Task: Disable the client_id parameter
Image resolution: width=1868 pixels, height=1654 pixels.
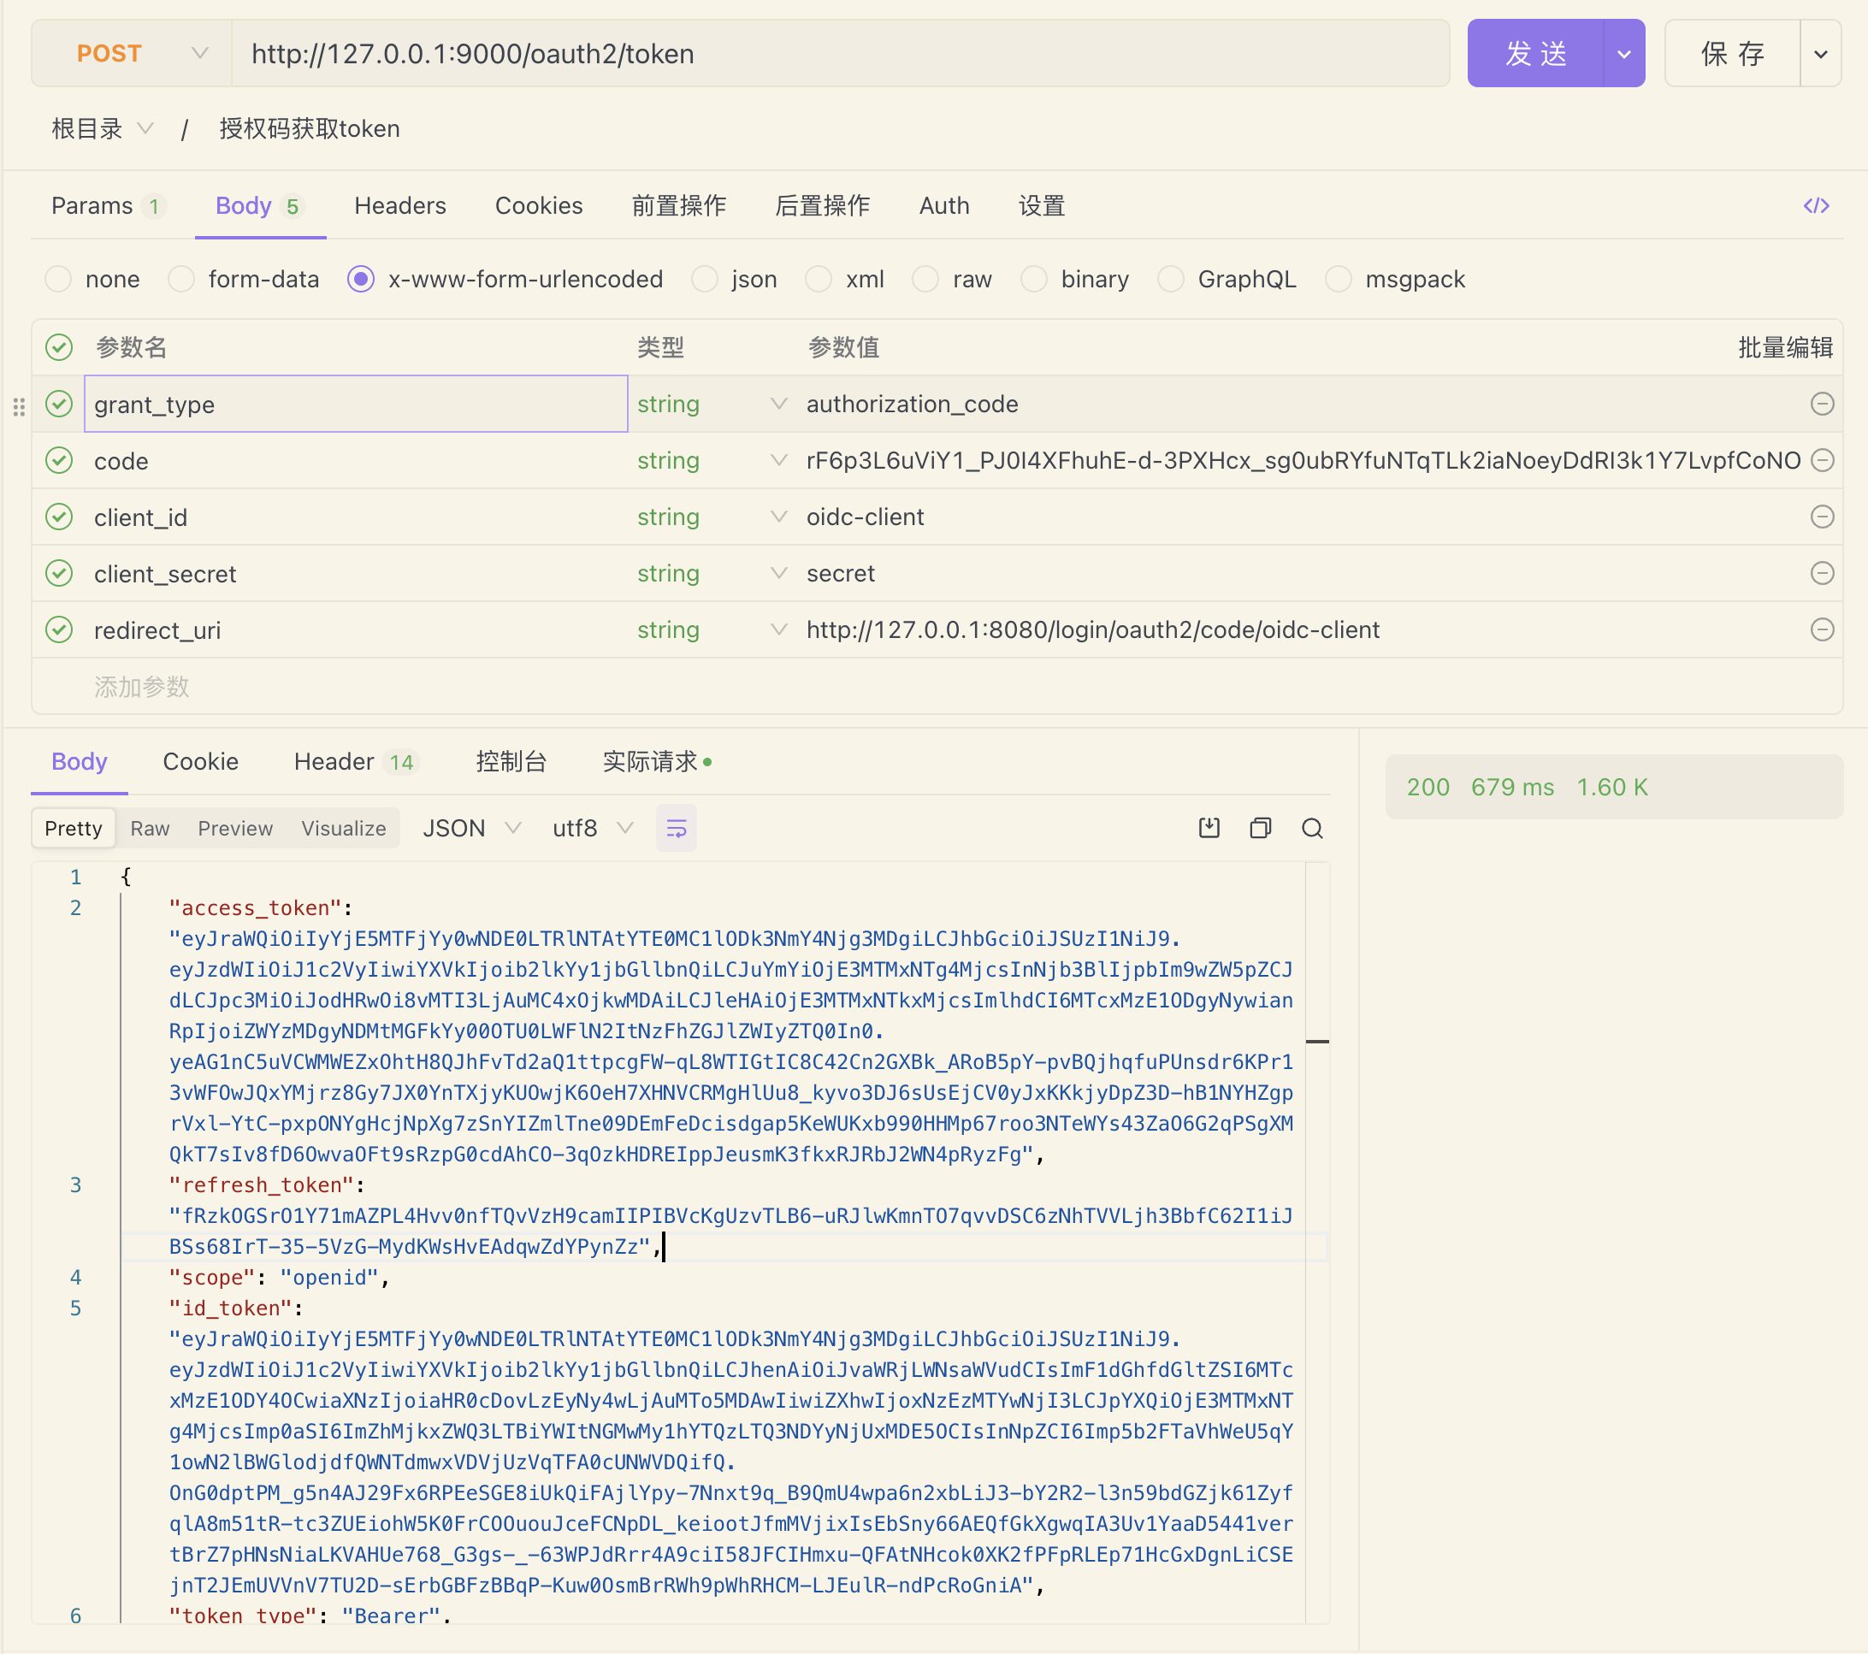Action: (x=59, y=517)
